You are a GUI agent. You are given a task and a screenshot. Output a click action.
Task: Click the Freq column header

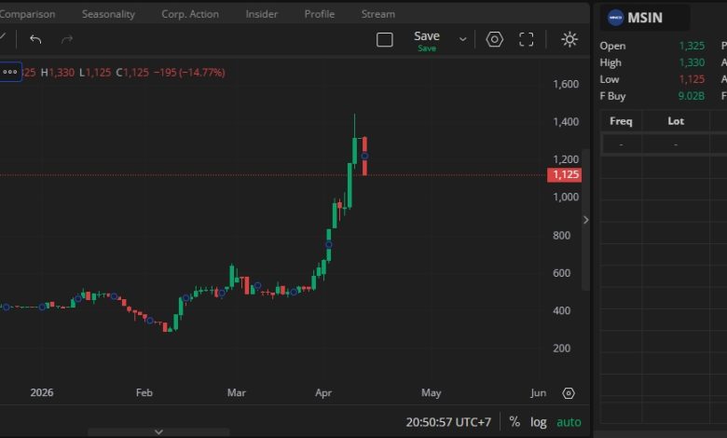pos(621,121)
